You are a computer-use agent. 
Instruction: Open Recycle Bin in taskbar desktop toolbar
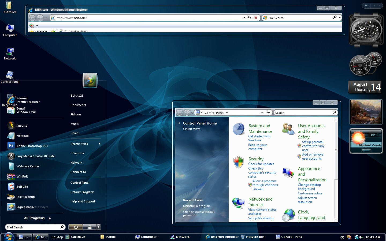pyautogui.click(x=253, y=237)
